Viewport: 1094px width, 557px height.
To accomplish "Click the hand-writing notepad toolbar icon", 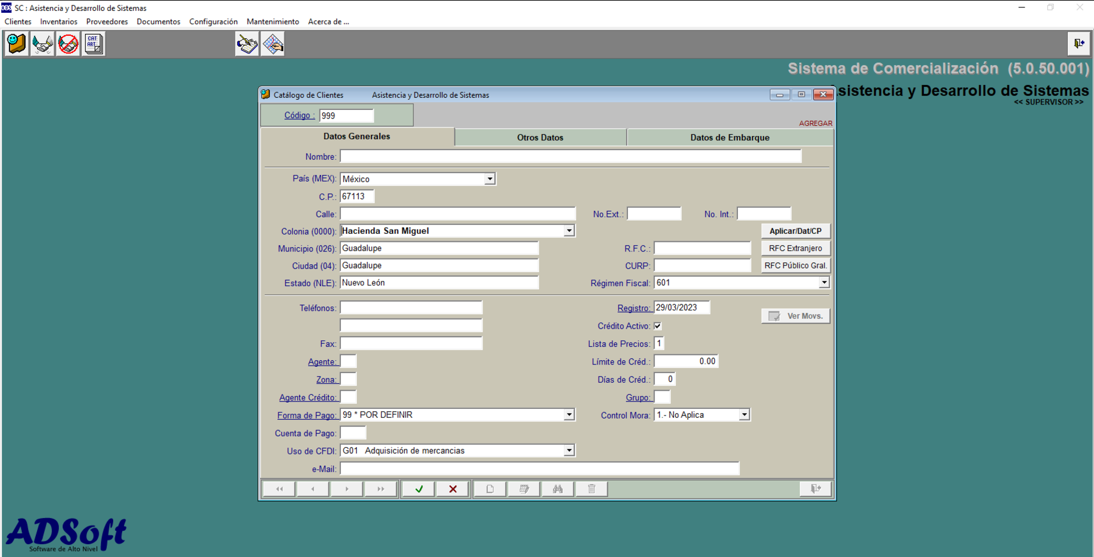I will (x=247, y=44).
